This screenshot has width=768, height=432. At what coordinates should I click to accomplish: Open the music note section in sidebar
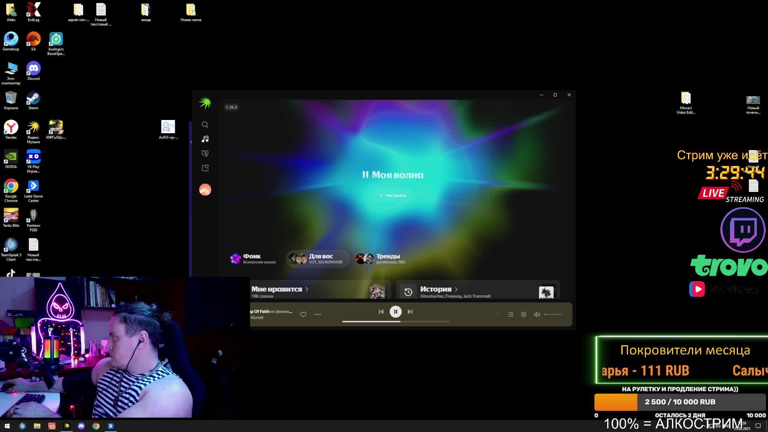click(205, 139)
